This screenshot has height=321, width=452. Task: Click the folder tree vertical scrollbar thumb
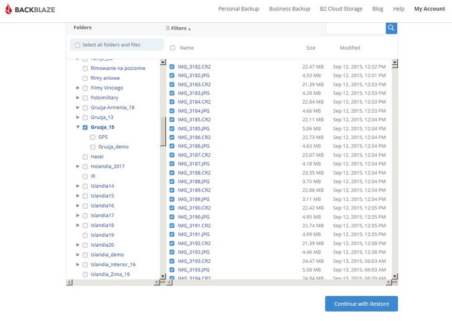coord(163,131)
